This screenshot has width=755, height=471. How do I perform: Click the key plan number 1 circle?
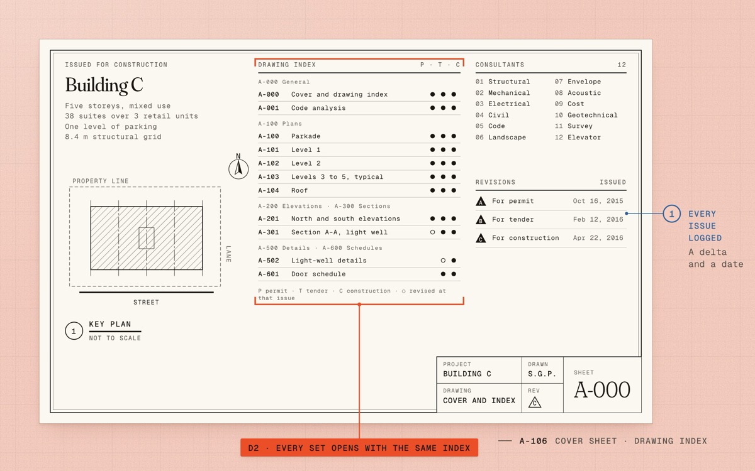[x=74, y=331]
